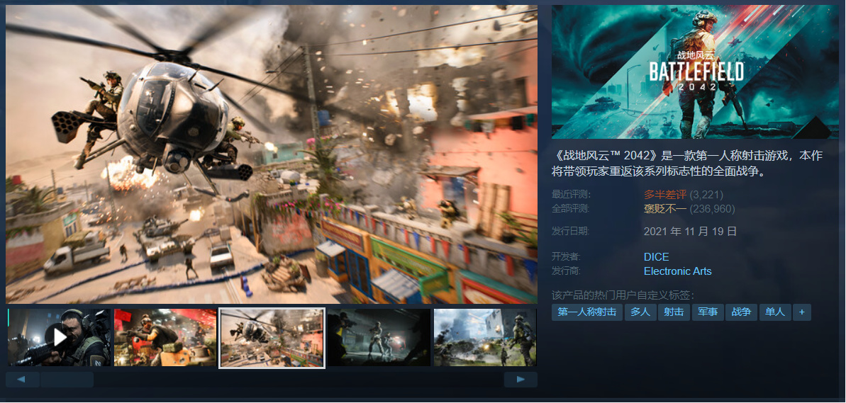Click the 全部评测 label

(x=571, y=208)
